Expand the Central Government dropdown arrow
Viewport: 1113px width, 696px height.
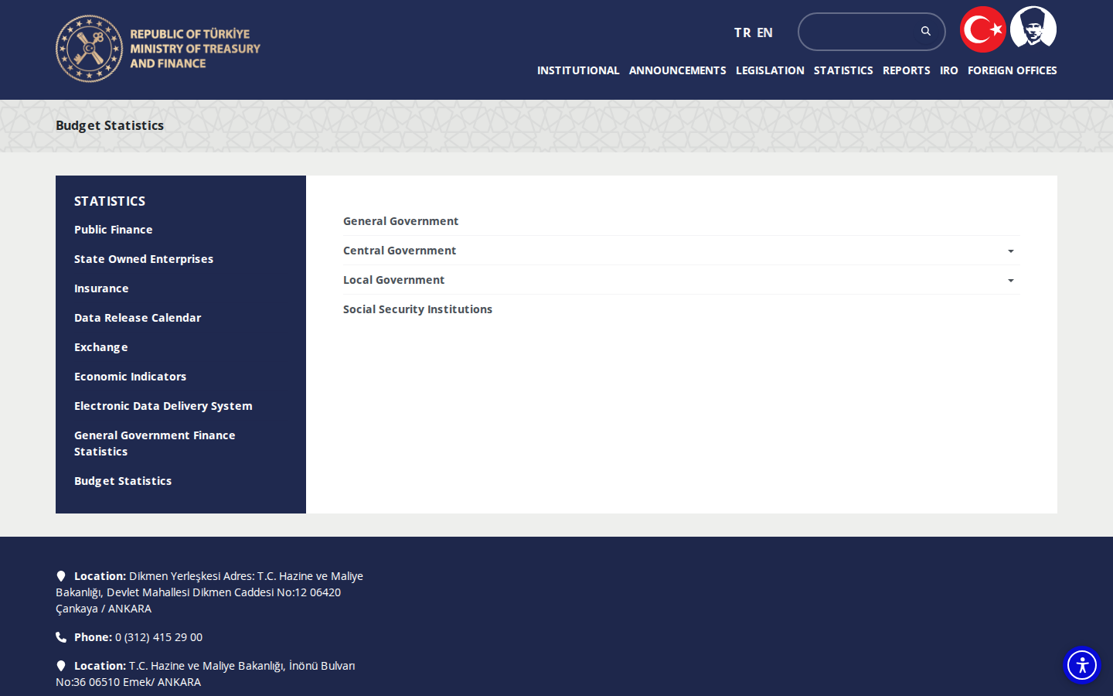click(1010, 251)
